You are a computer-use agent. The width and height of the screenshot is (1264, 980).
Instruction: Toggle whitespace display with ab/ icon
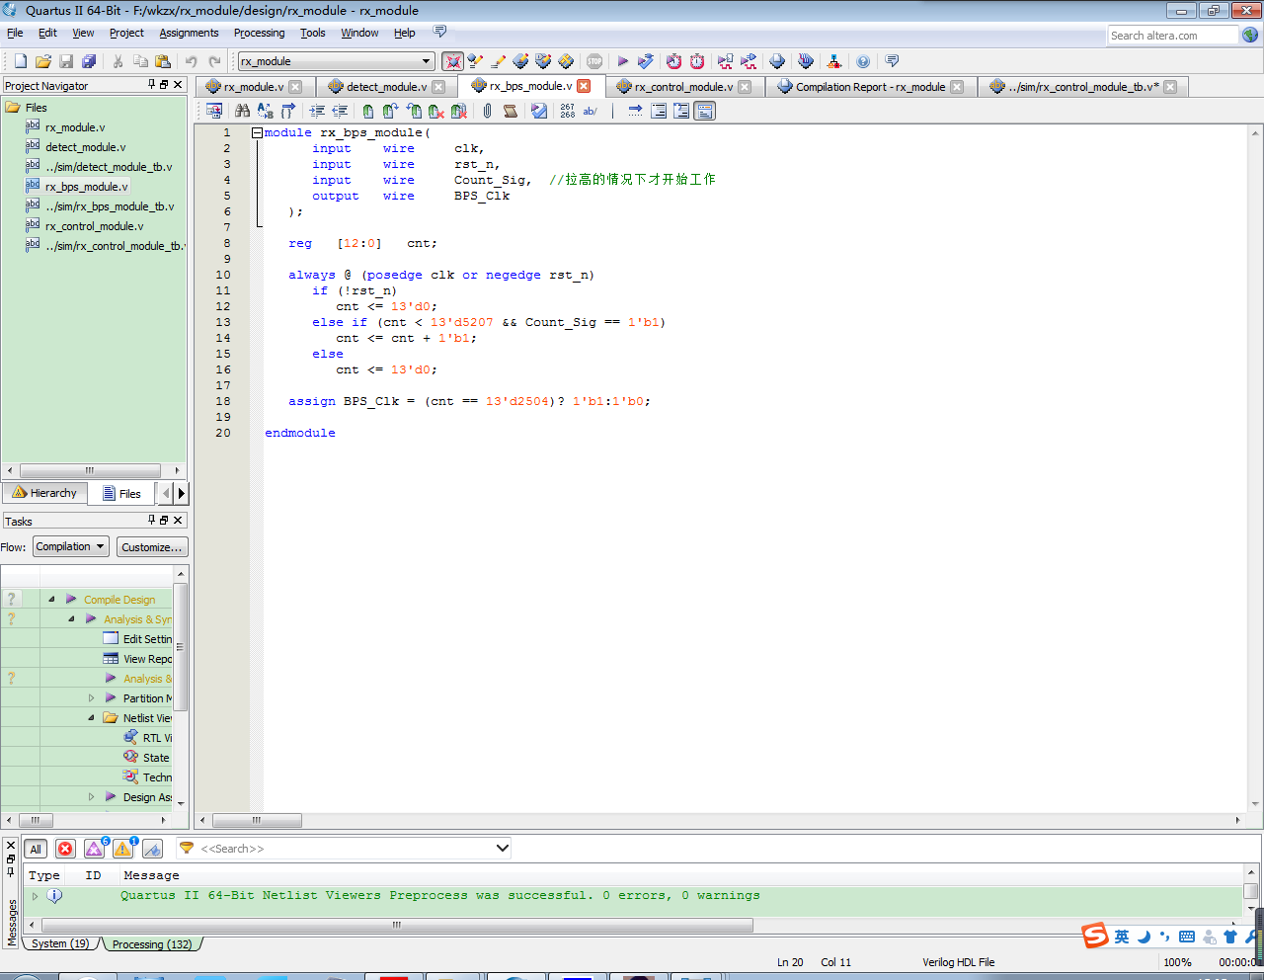[x=590, y=110]
